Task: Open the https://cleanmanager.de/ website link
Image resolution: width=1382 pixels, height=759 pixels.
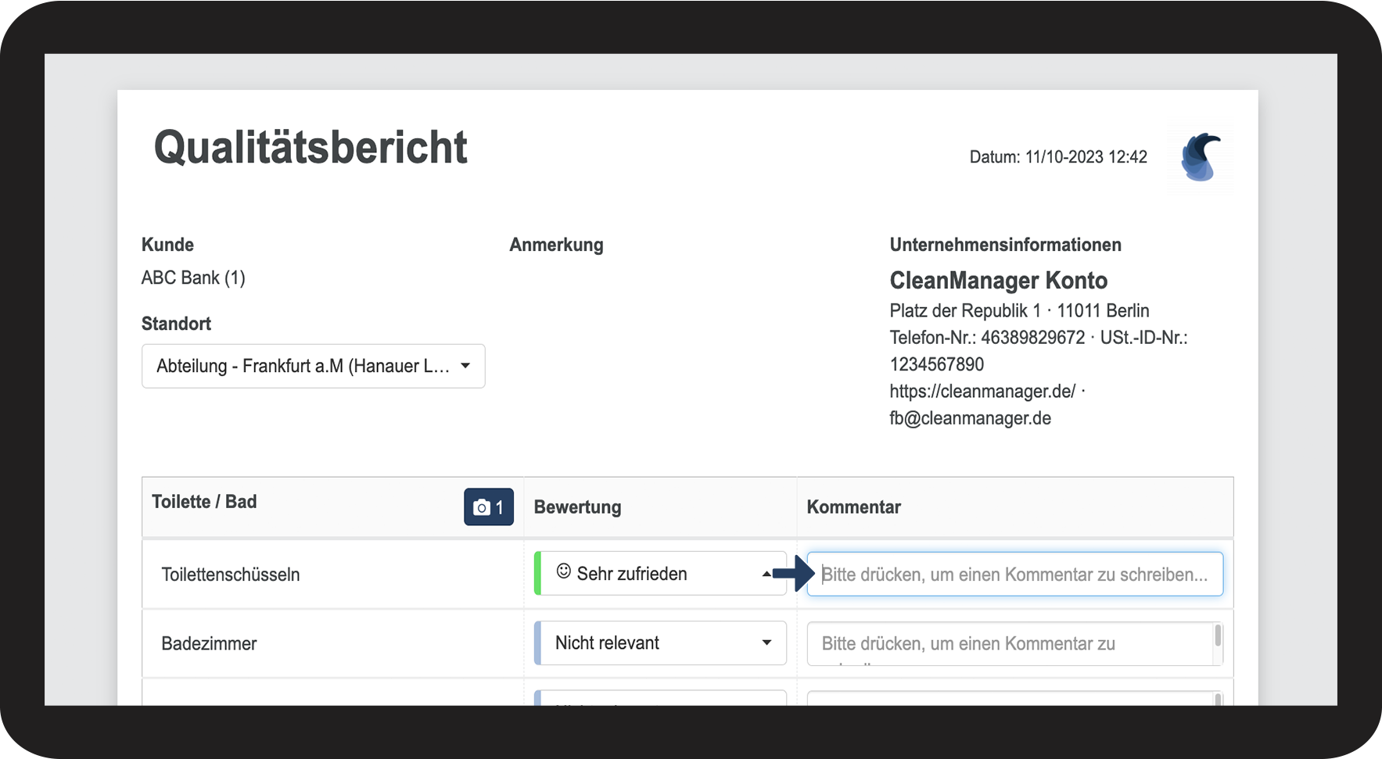Action: click(x=982, y=391)
